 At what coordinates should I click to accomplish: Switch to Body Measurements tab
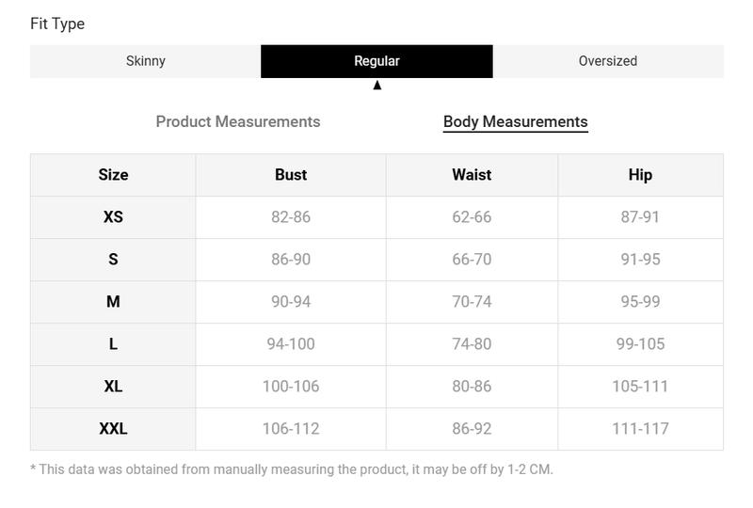pyautogui.click(x=515, y=121)
